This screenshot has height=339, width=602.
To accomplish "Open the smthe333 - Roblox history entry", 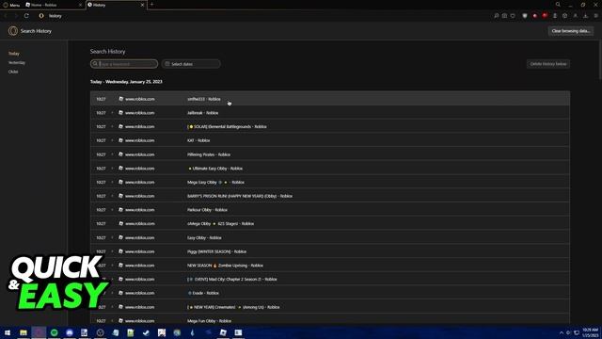I will coord(330,99).
